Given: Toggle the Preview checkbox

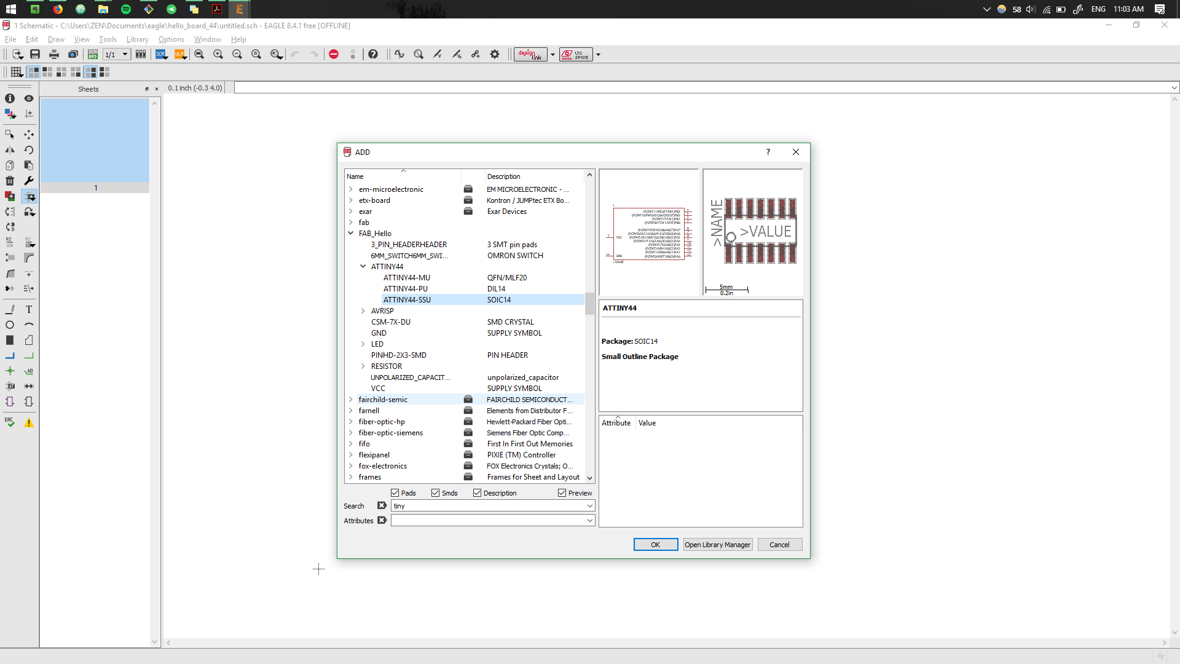Looking at the screenshot, I should click(x=562, y=493).
